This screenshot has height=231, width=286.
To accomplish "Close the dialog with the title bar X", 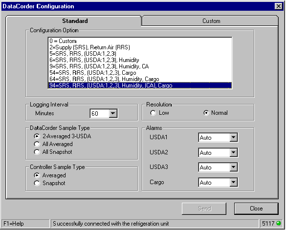I will [x=279, y=6].
